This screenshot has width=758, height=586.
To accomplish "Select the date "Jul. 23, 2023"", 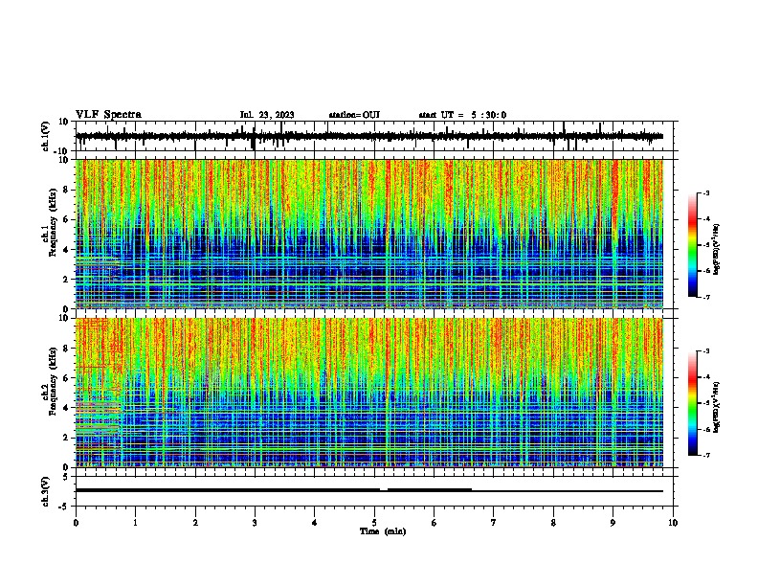I will pos(267,115).
